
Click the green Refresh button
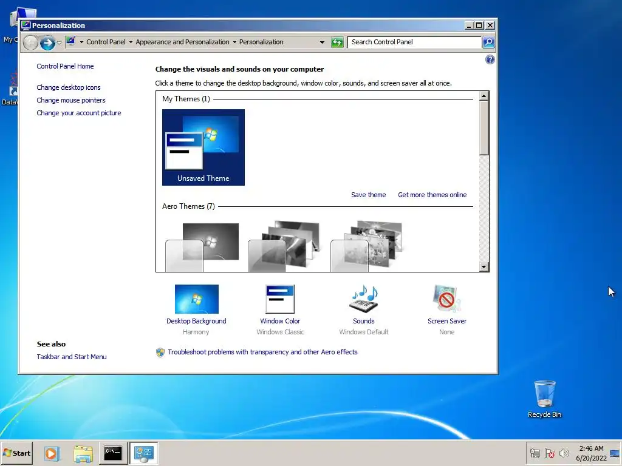(x=337, y=42)
